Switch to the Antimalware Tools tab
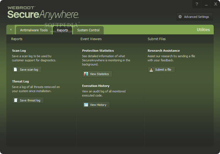The width and height of the screenshot is (220, 154). click(x=34, y=30)
